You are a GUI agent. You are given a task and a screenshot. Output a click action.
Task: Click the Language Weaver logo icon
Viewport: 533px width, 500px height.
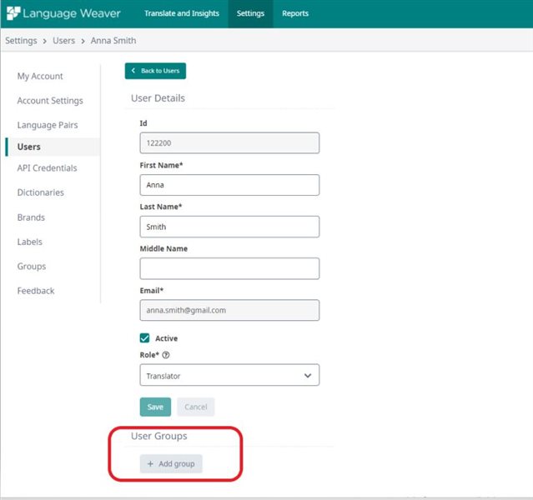(x=13, y=13)
